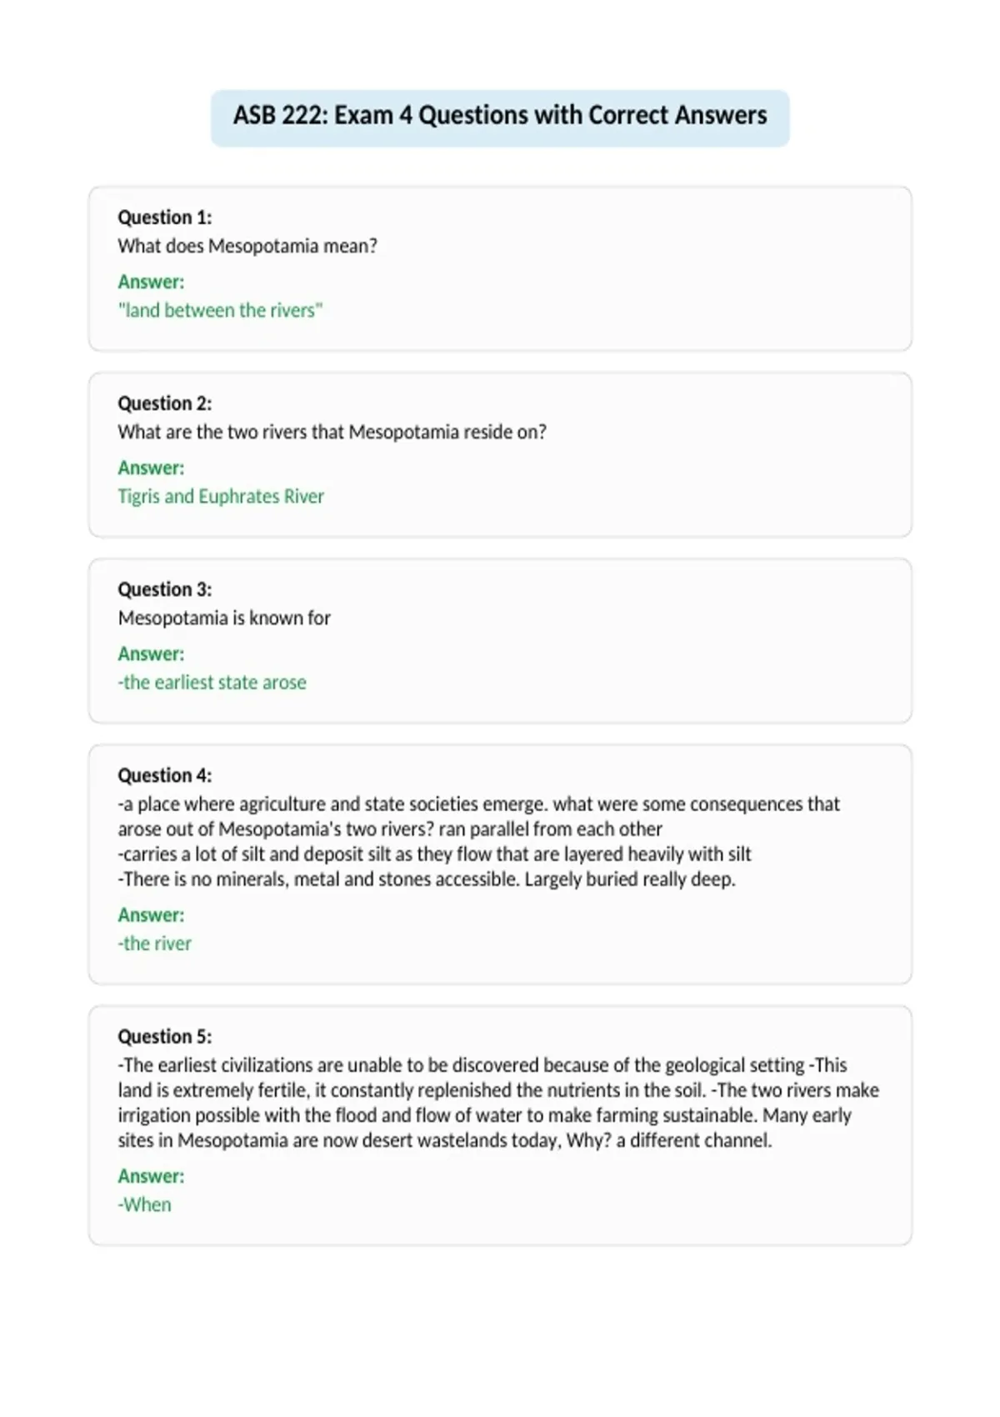The width and height of the screenshot is (1000, 1417).
Task: Select the Question 1 label
Action: tap(165, 218)
